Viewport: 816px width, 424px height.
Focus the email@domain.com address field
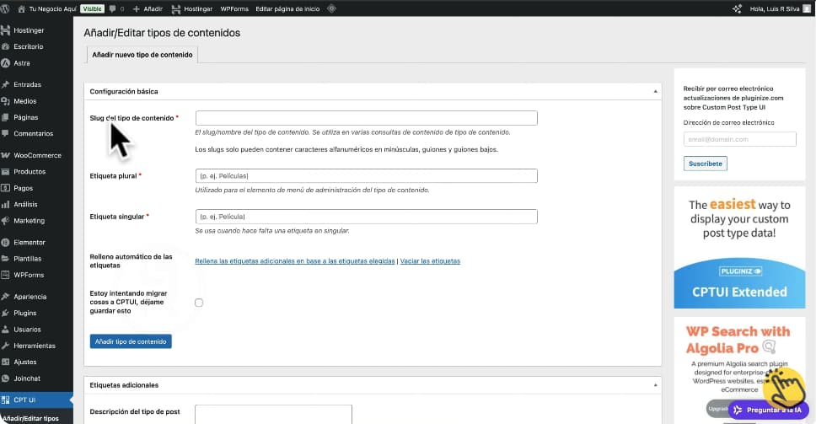(x=739, y=139)
